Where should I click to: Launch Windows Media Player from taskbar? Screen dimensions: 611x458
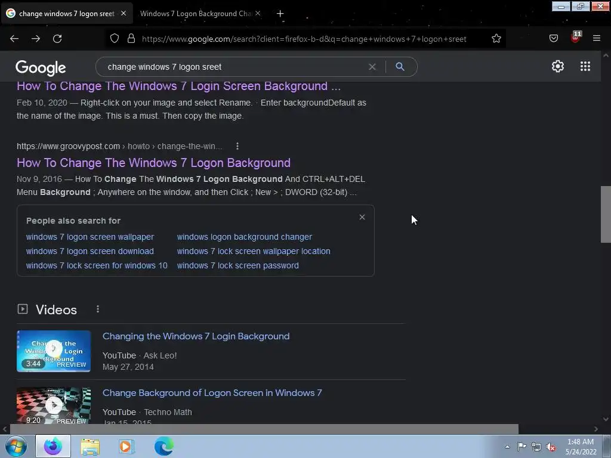(126, 446)
